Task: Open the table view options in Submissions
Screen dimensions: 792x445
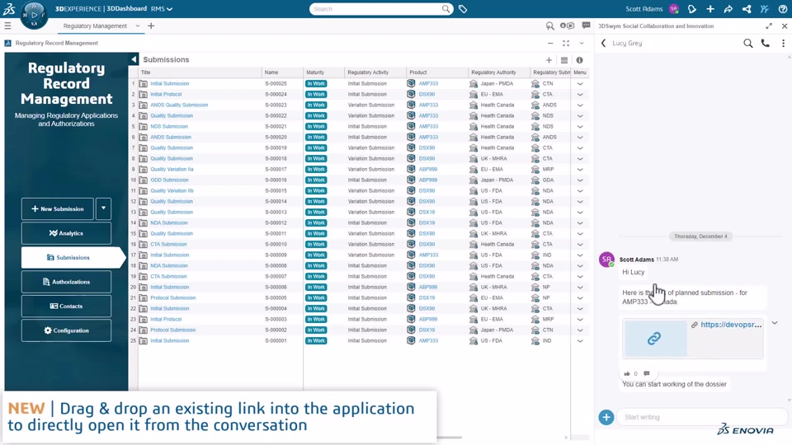Action: click(564, 60)
